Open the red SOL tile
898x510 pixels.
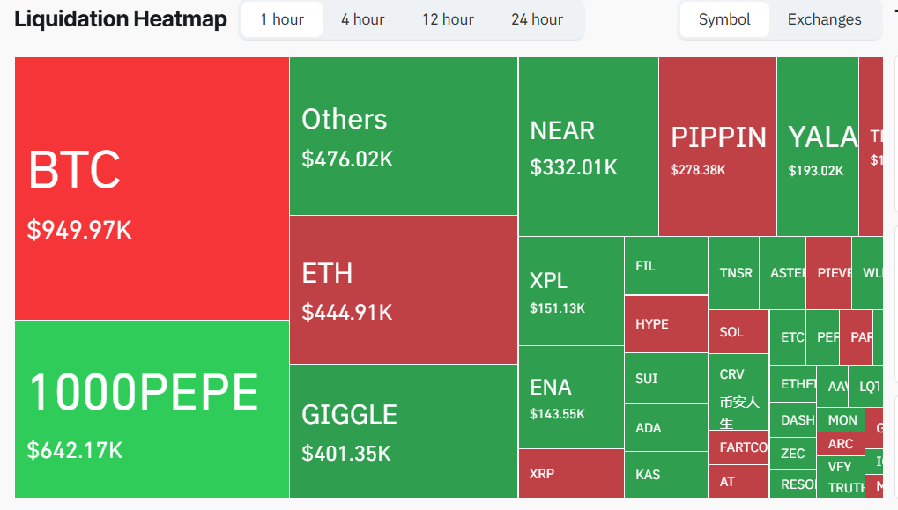click(x=738, y=332)
